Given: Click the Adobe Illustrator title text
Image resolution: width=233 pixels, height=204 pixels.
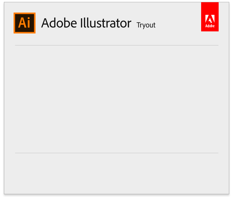Looking at the screenshot, I should click(x=86, y=23).
